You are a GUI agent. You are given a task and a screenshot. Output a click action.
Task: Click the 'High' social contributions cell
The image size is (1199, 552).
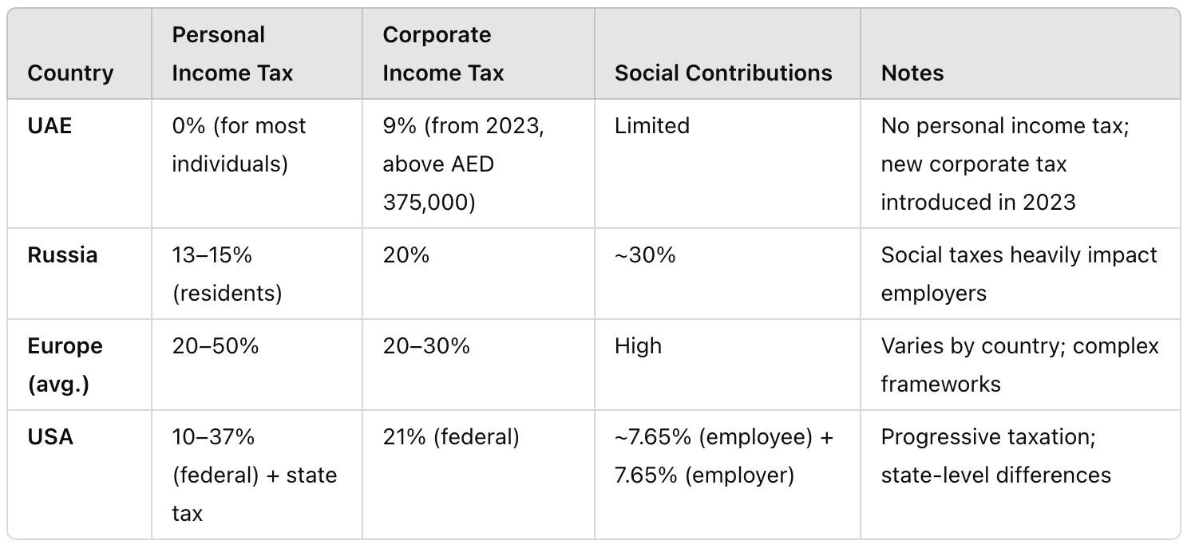[x=638, y=346]
